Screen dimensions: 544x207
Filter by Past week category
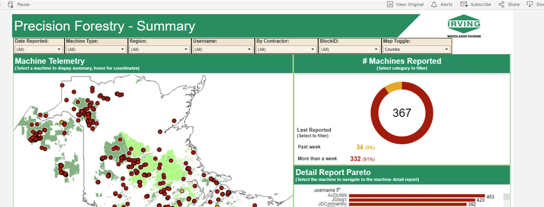310,147
